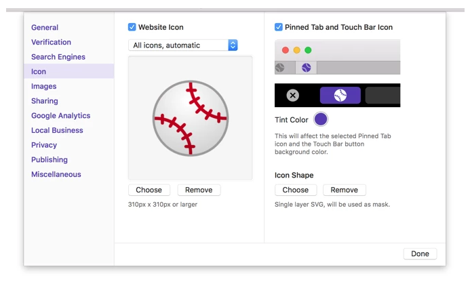The height and width of the screenshot is (288, 470).
Task: Open the Tint Color picker swatch
Action: click(321, 120)
